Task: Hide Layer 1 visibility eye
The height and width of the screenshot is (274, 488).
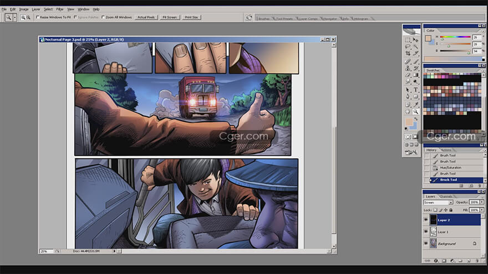Action: click(426, 232)
